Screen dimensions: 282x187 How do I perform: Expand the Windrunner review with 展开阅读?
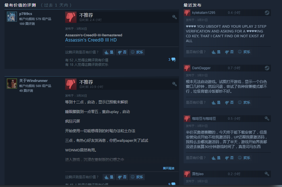[x=169, y=168]
